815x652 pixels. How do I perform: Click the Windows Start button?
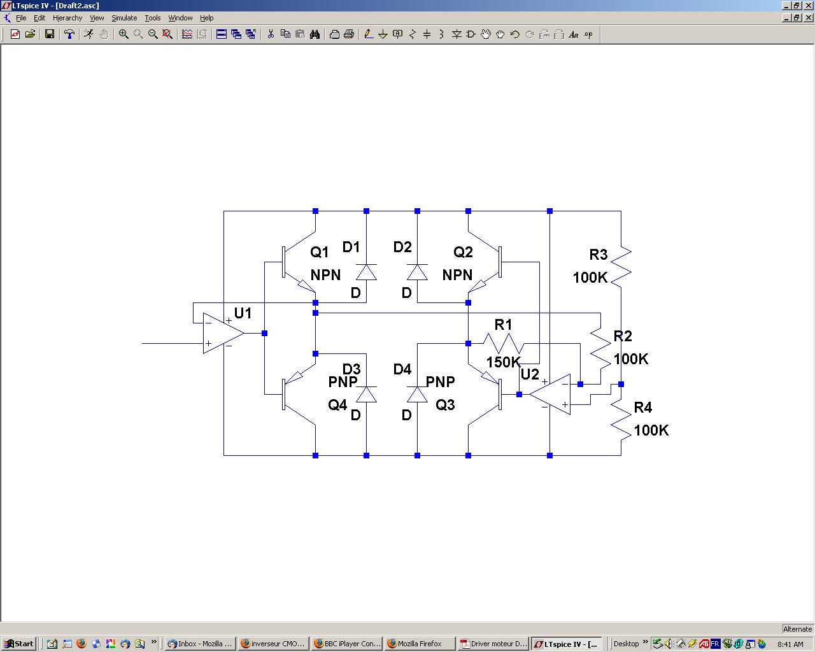pyautogui.click(x=18, y=644)
